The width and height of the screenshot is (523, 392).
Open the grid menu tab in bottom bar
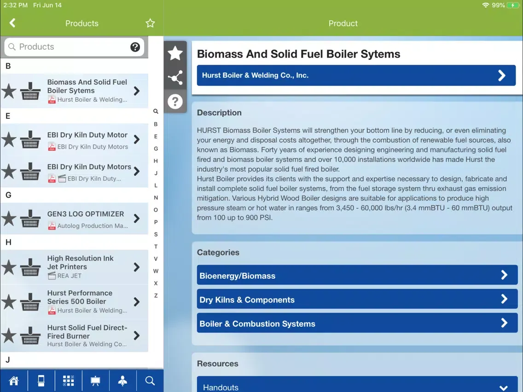(x=69, y=380)
